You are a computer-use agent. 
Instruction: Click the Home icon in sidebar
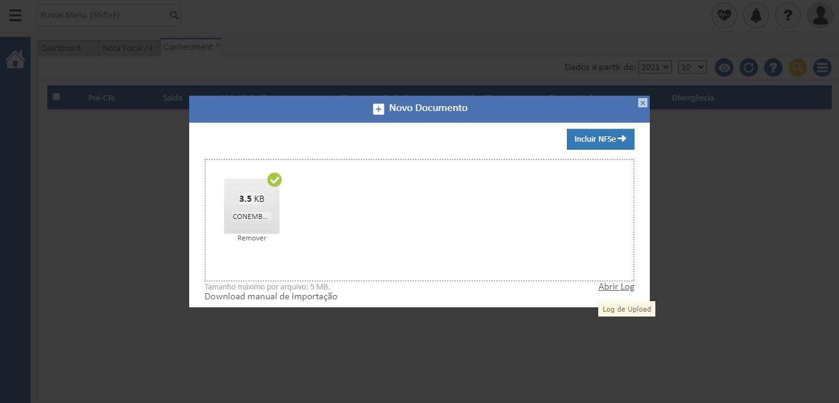pos(15,59)
